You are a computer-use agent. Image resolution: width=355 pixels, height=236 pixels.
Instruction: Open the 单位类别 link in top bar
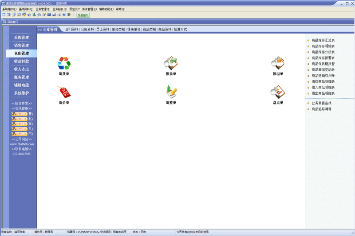[118, 29]
